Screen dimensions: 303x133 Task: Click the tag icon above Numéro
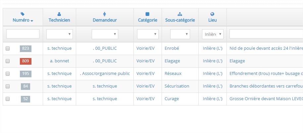[x=23, y=14]
